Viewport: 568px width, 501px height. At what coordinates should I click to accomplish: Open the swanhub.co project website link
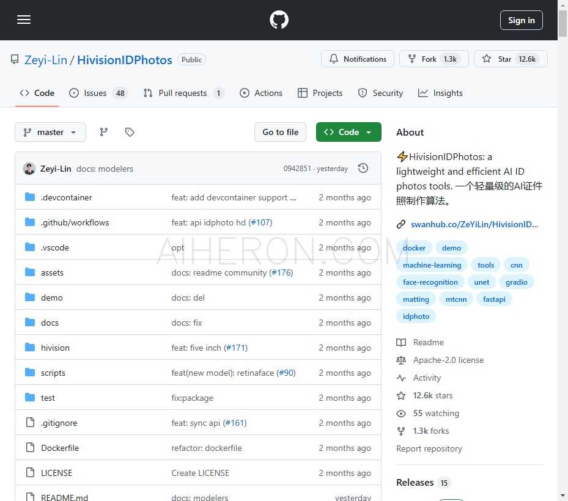[x=474, y=224]
